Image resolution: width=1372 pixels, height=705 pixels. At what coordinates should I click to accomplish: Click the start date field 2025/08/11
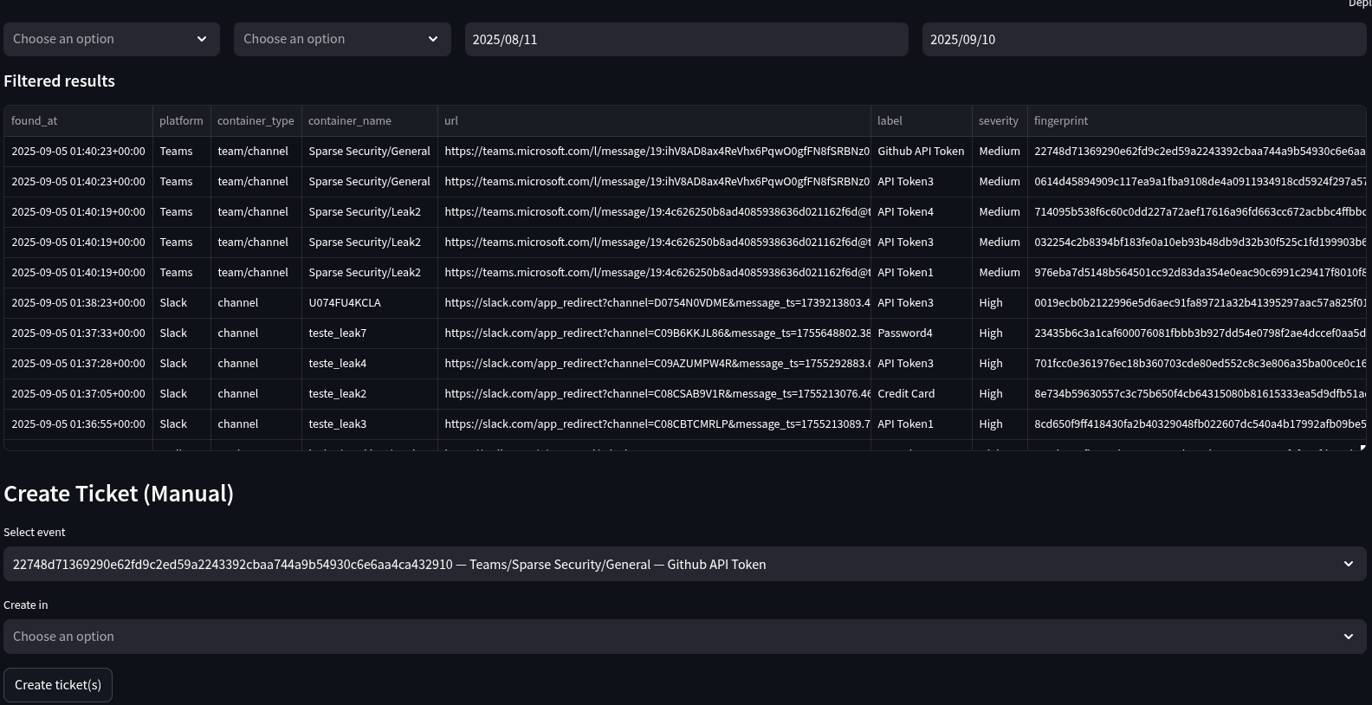[x=685, y=40]
